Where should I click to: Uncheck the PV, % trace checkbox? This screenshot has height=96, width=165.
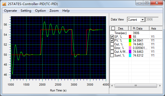pos(112,41)
